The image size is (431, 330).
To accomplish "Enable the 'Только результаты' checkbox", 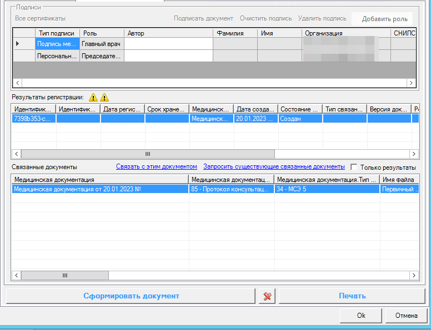I will 354,167.
